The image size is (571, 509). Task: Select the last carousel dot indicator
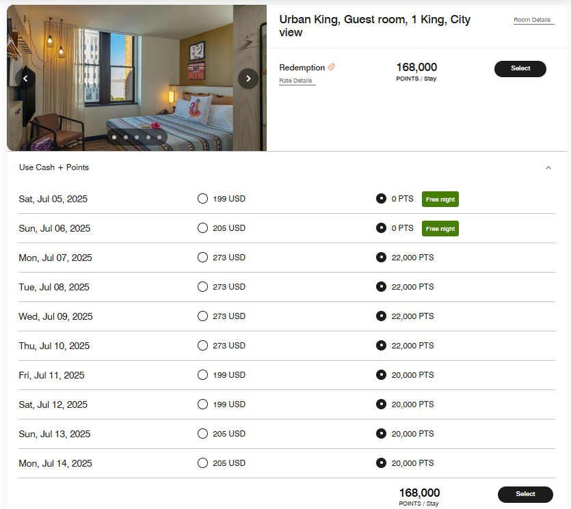click(x=159, y=137)
